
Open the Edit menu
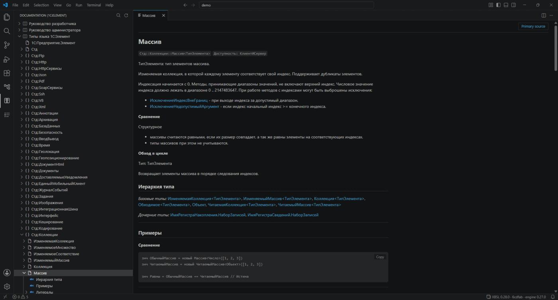pyautogui.click(x=26, y=5)
